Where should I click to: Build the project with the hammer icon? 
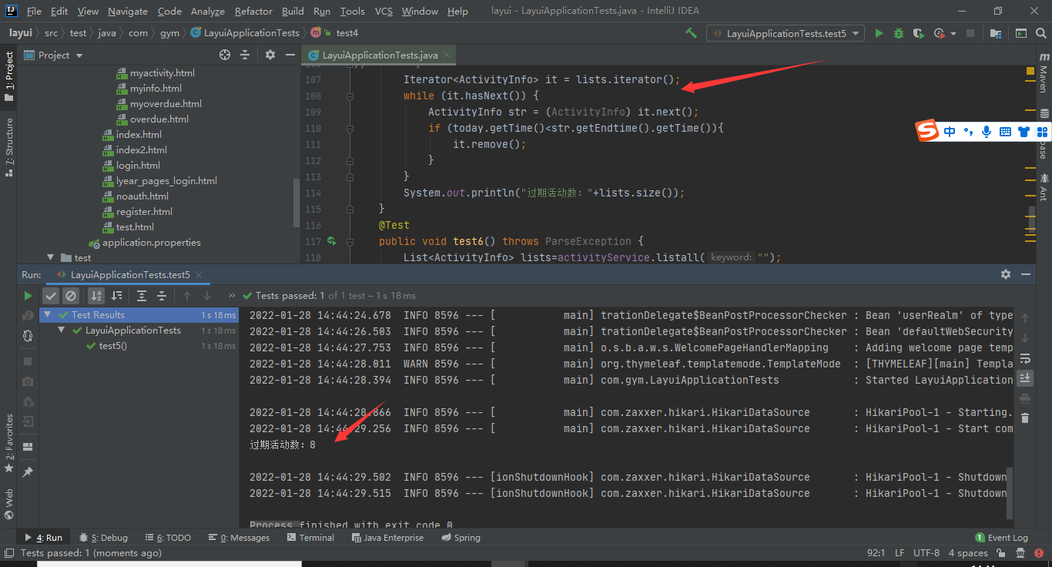[x=691, y=33]
